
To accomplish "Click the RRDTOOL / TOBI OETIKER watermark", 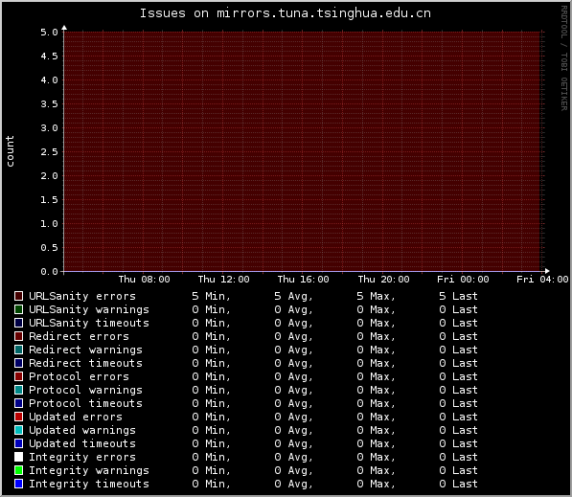I will tap(564, 58).
